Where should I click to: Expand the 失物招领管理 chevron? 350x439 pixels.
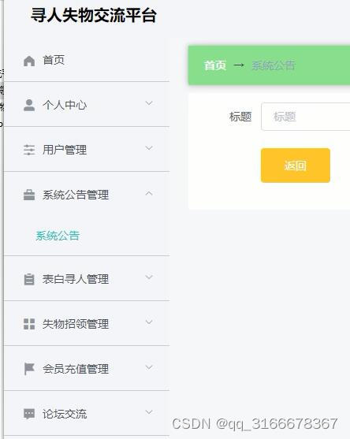(149, 322)
